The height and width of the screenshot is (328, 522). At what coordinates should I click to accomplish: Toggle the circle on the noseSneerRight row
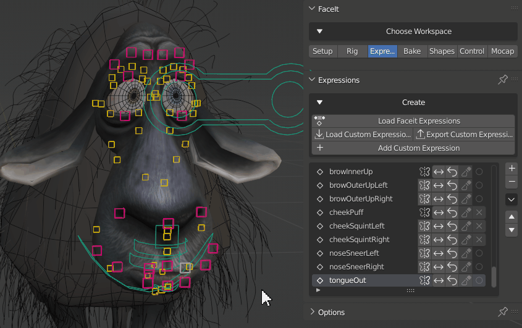pyautogui.click(x=479, y=267)
